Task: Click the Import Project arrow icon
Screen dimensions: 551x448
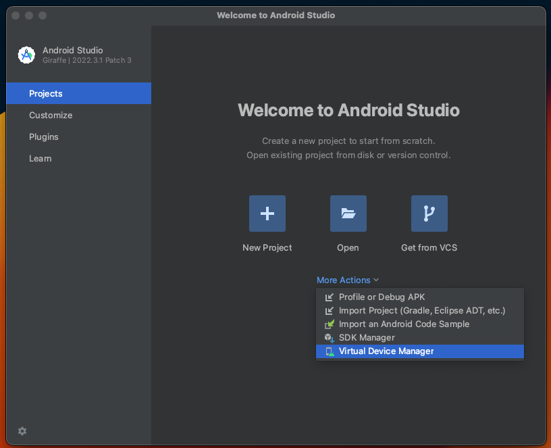Action: pyautogui.click(x=330, y=311)
